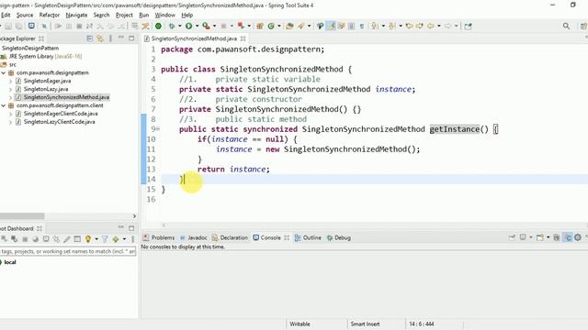This screenshot has height=330, width=588.
Task: Open the Back history dropdown arrow
Action: point(438,26)
